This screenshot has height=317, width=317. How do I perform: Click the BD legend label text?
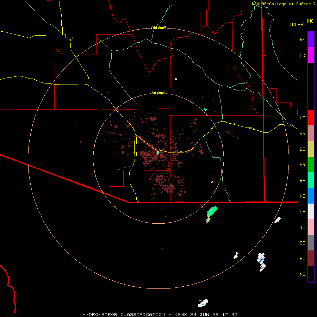point(303,149)
